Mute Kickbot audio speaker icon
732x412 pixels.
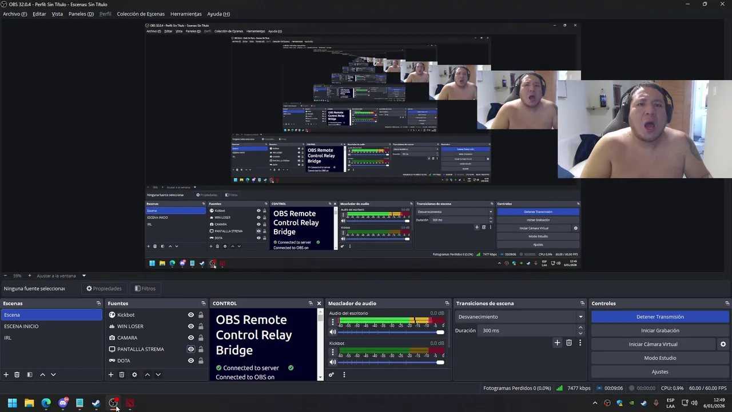click(x=333, y=362)
